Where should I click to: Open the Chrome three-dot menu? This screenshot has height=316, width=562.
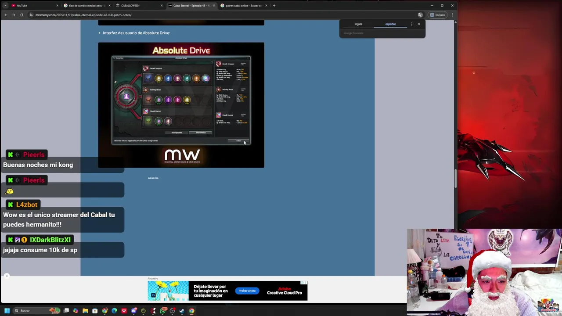(x=452, y=15)
